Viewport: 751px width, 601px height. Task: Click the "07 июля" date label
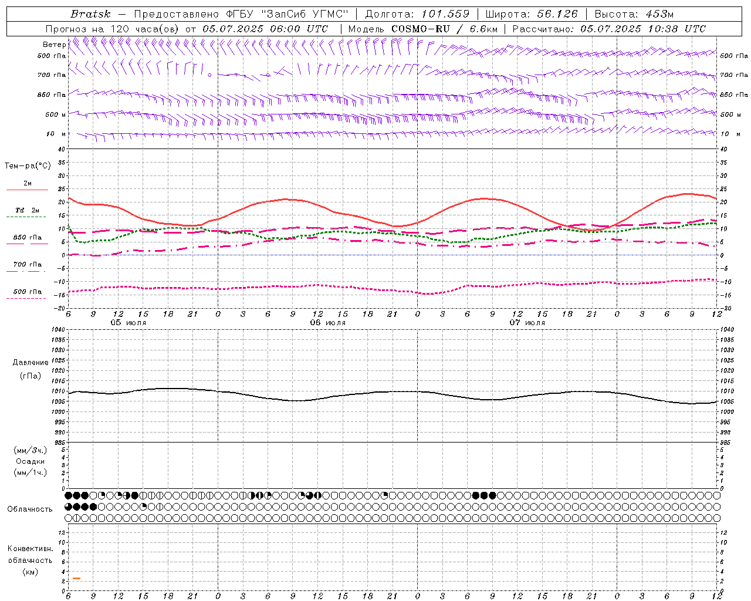(x=527, y=323)
